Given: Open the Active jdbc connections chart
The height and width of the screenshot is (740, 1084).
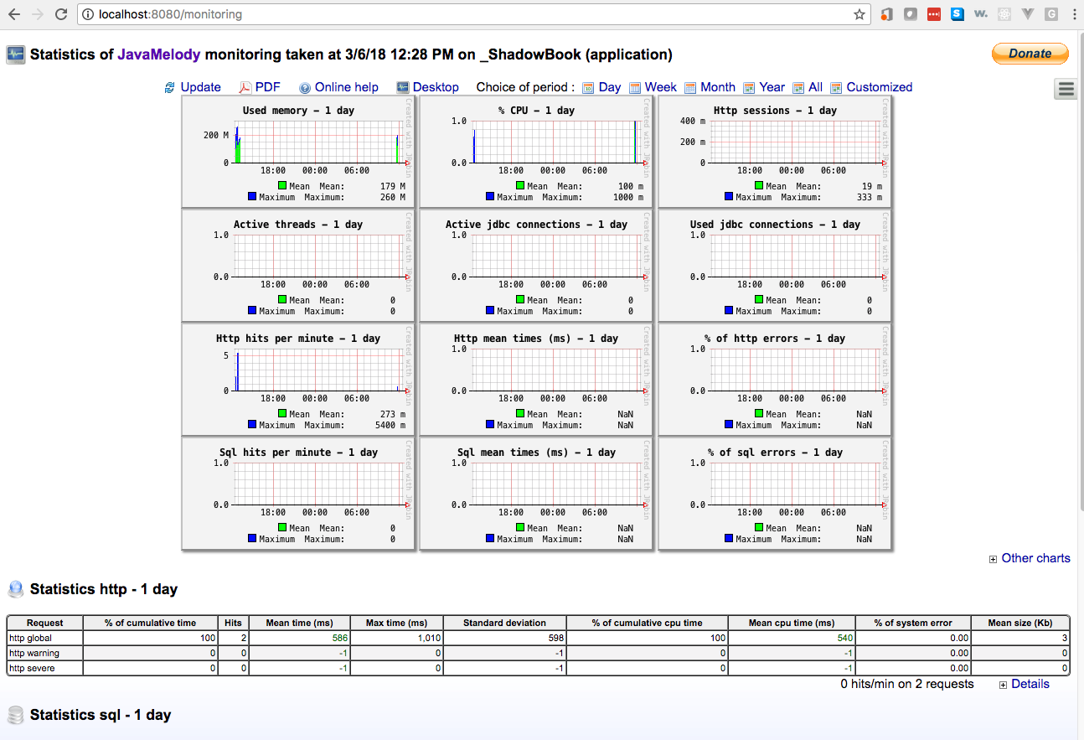Looking at the screenshot, I should 536,265.
